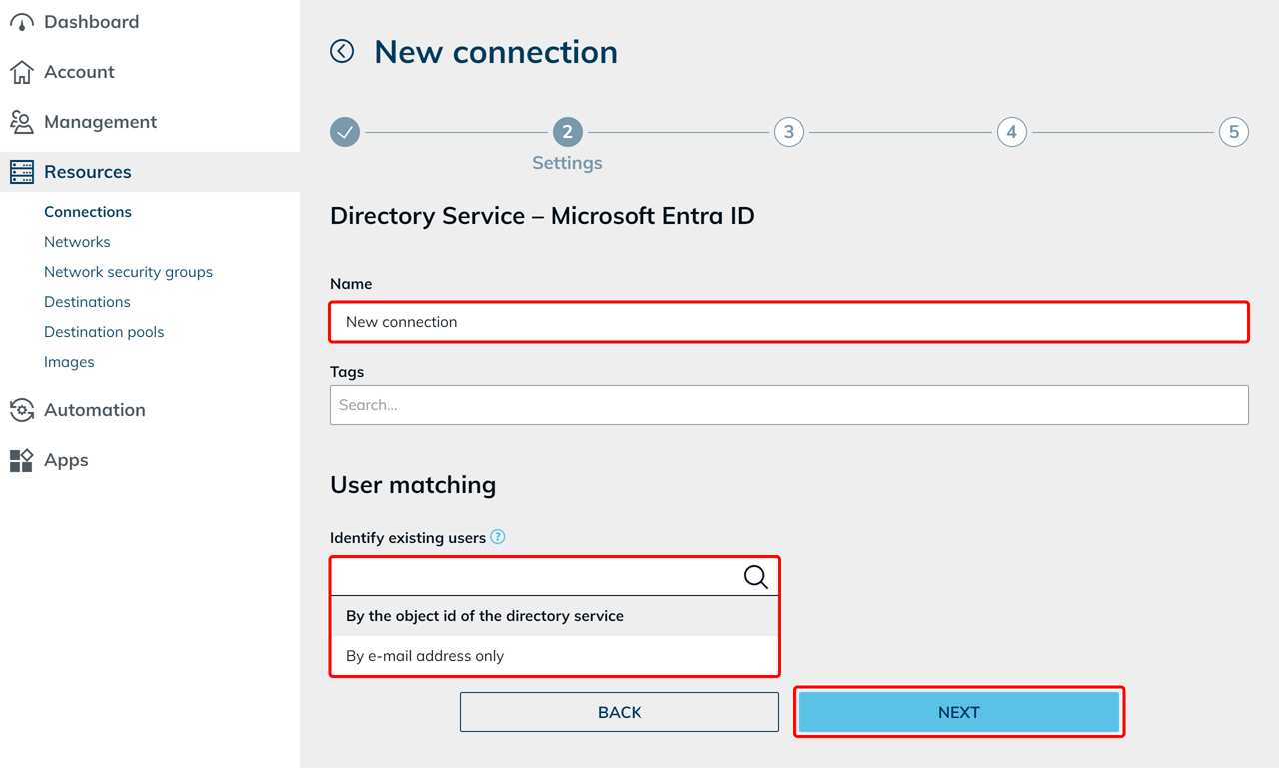Go to step 3 in the progress stepper
The height and width of the screenshot is (768, 1279).
789,132
